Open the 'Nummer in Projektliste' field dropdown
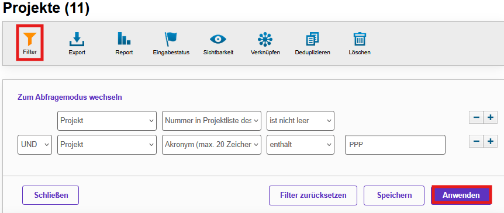Viewport: 504px width, 213px height. 212,121
